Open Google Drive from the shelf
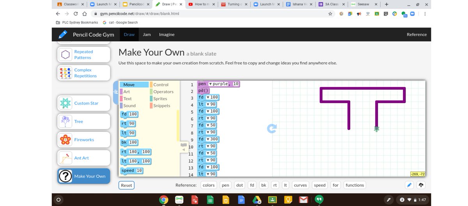The height and width of the screenshot is (206, 468). [x=257, y=200]
